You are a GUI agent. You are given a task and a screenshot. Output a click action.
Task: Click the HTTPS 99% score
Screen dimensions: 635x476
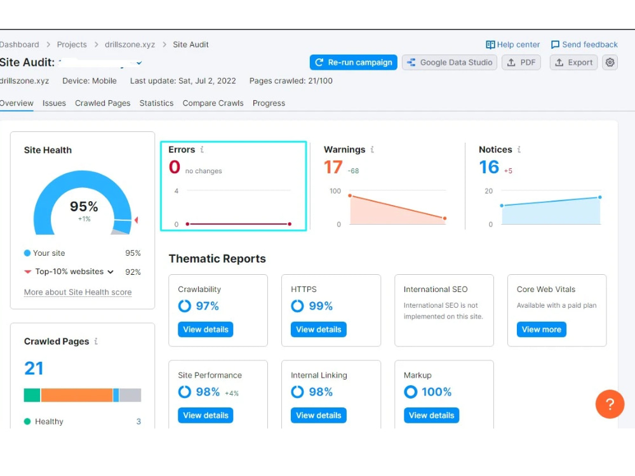(x=320, y=306)
